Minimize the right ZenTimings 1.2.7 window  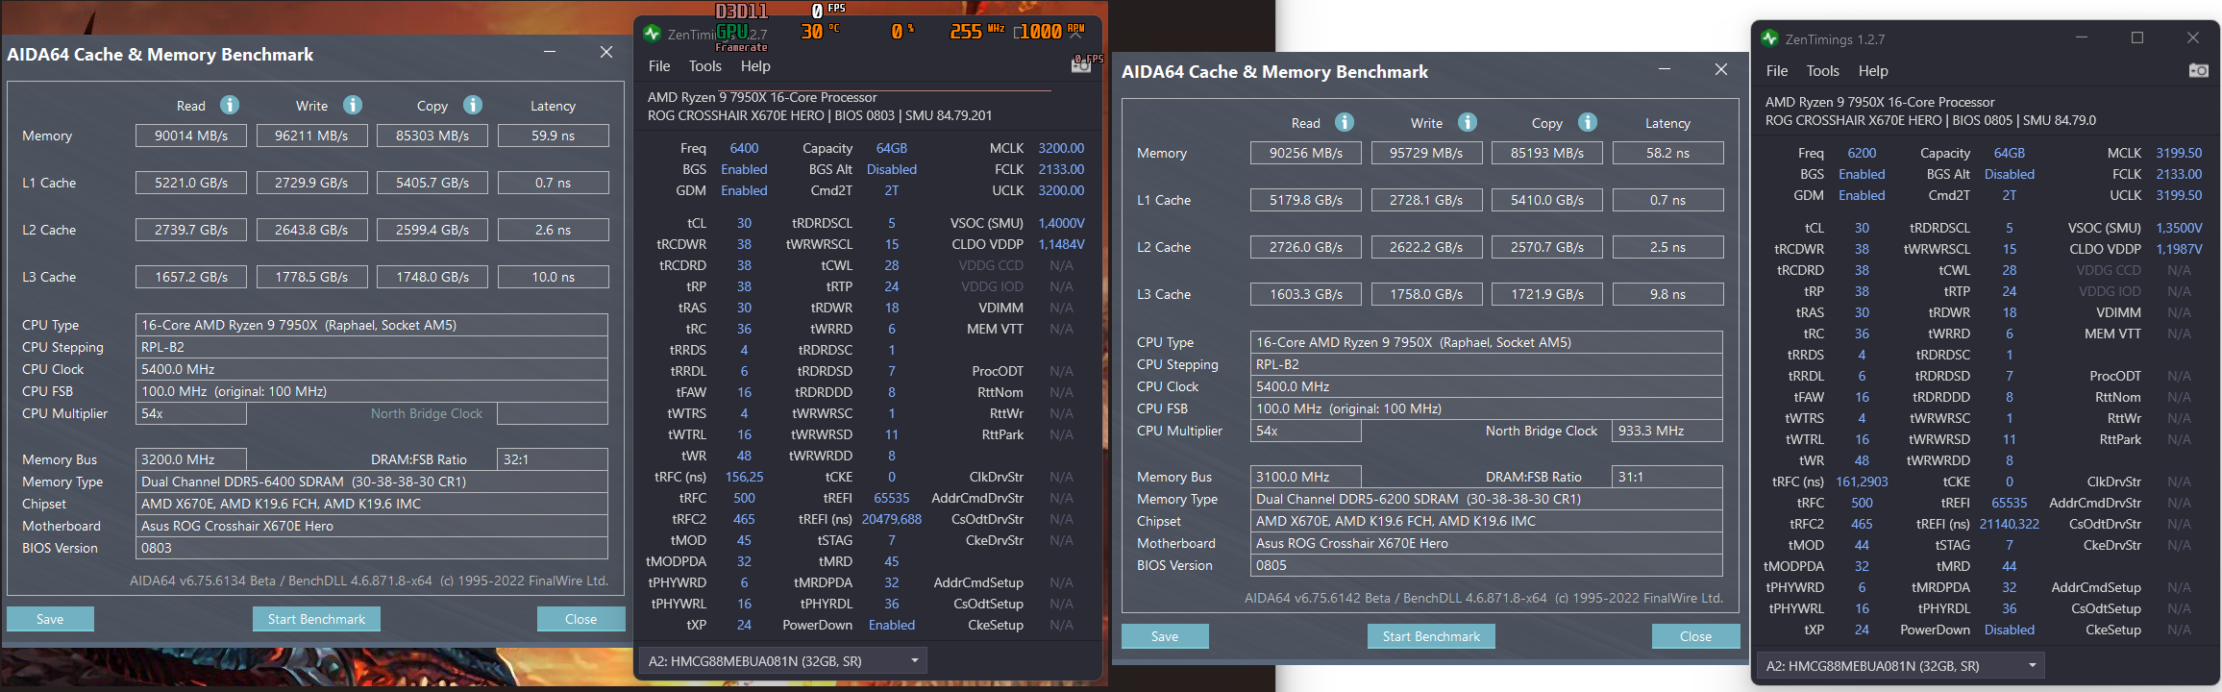pyautogui.click(x=2082, y=37)
